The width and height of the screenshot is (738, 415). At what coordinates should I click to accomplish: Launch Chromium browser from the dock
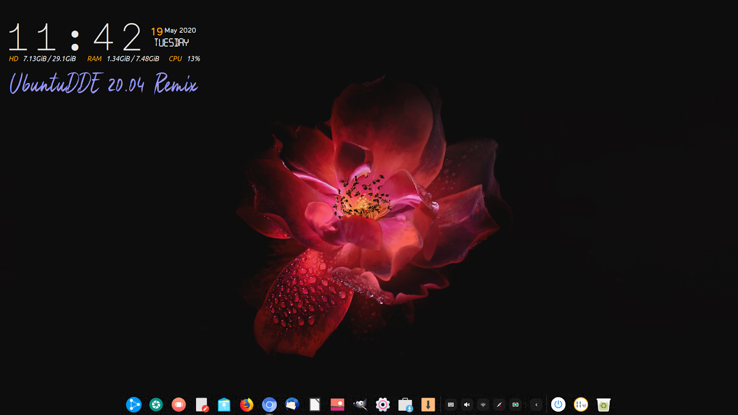click(x=269, y=405)
